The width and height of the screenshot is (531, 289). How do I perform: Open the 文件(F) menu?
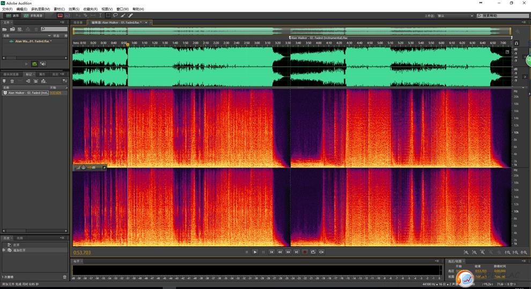(7, 9)
